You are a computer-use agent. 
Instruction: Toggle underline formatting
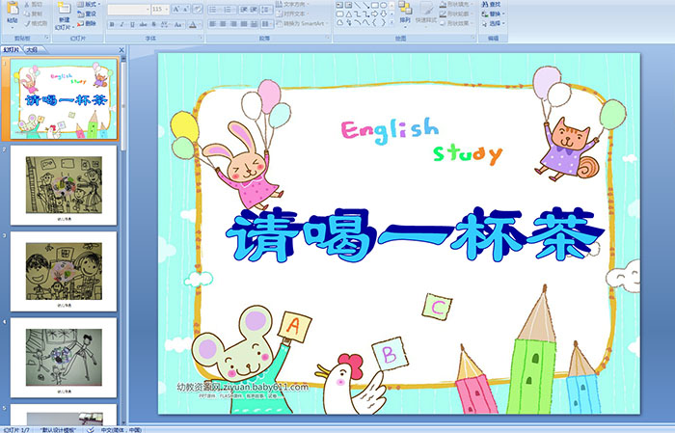click(x=130, y=24)
